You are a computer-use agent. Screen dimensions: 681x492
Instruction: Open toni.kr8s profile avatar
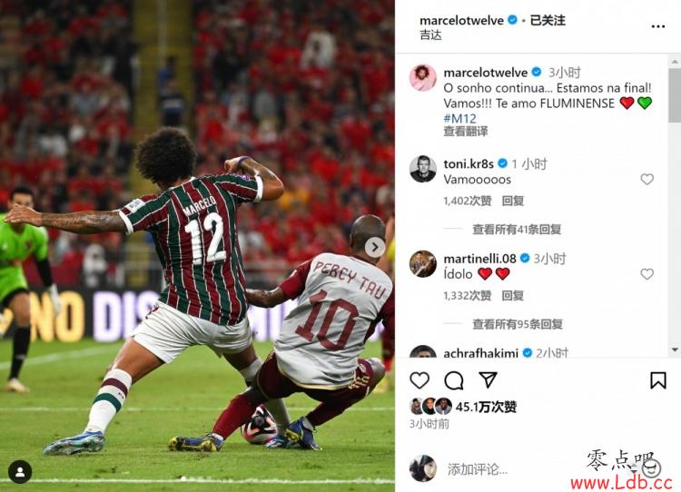[x=422, y=169]
